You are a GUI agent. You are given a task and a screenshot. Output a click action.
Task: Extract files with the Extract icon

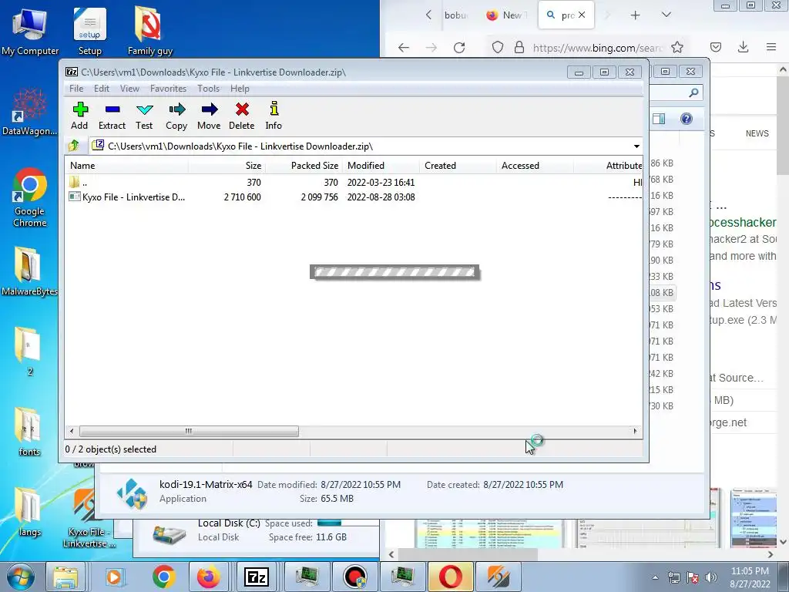click(112, 116)
